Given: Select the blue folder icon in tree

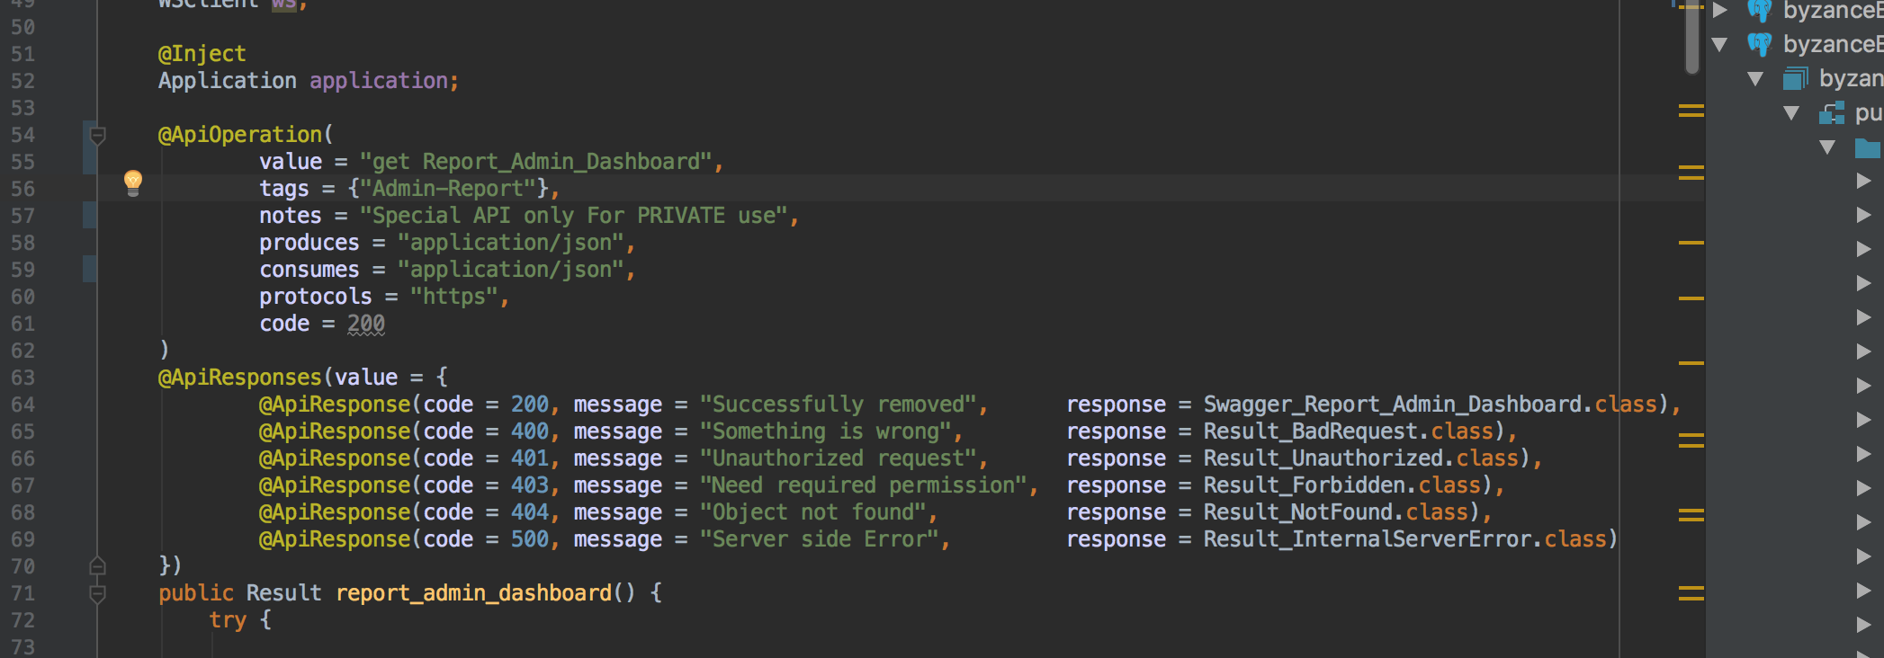Looking at the screenshot, I should coord(1868,147).
